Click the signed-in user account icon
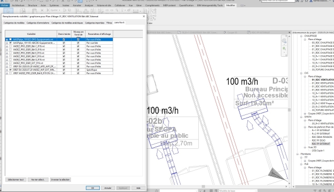 point(311,1)
